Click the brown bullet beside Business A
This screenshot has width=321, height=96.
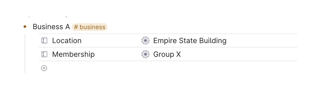25,27
